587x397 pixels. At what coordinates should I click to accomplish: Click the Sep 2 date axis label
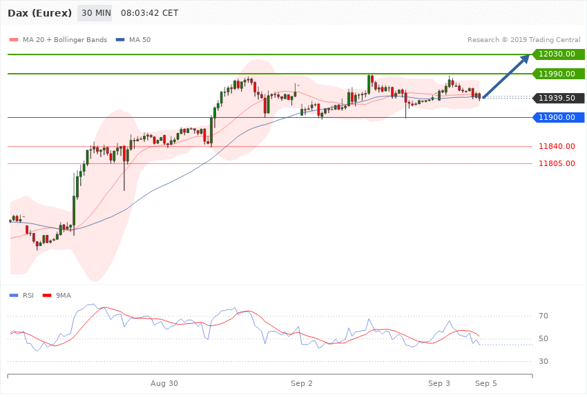click(x=301, y=383)
